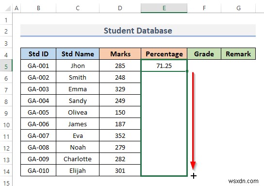The width and height of the screenshot is (264, 186).
Task: Click the Noah name cell
Action: (78, 147)
